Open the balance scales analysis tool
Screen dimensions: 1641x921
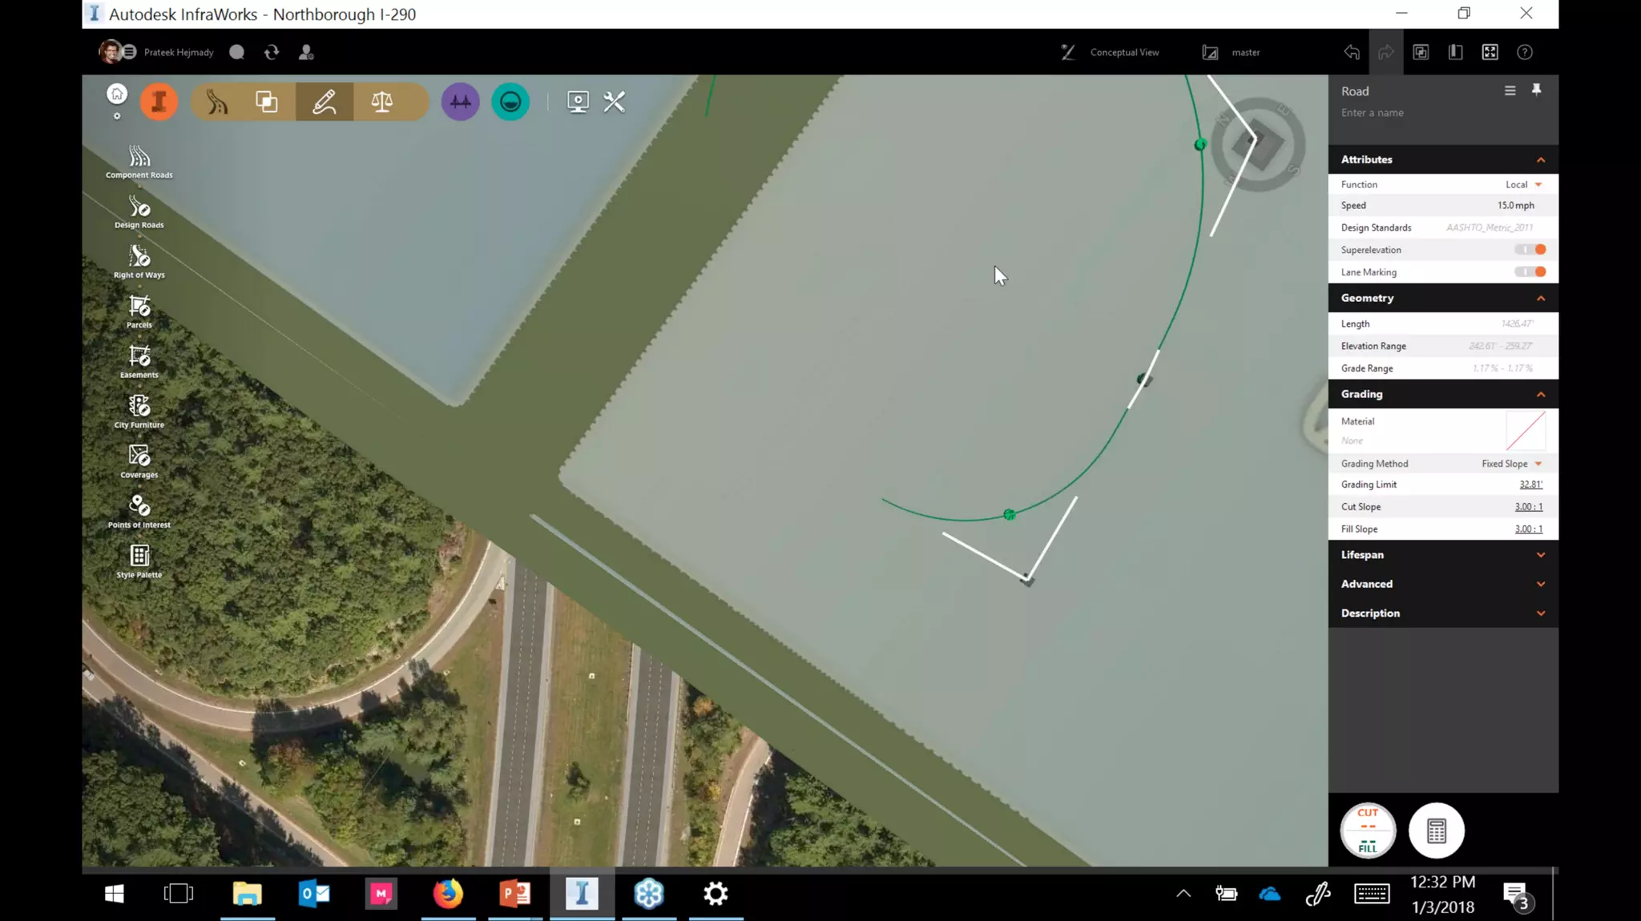click(382, 102)
